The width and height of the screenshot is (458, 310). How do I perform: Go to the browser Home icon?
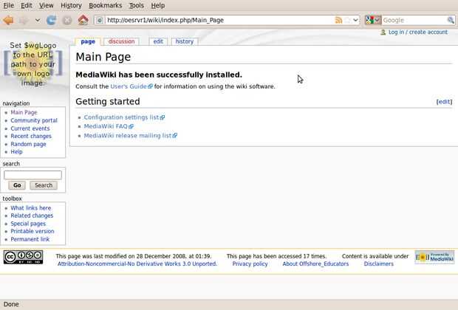83,20
